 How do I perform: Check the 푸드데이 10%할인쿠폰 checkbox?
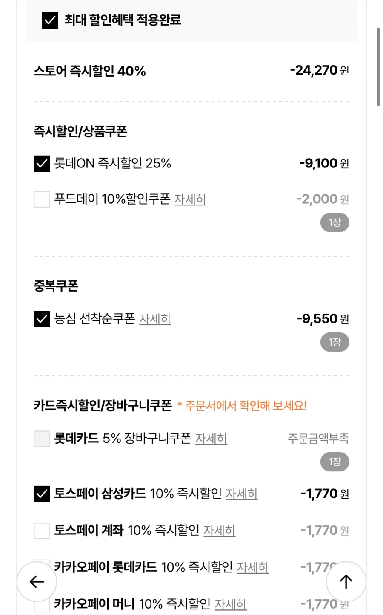[x=42, y=199]
